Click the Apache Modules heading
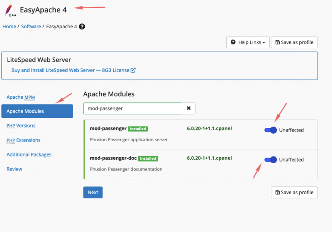The height and width of the screenshot is (232, 332). (109, 94)
